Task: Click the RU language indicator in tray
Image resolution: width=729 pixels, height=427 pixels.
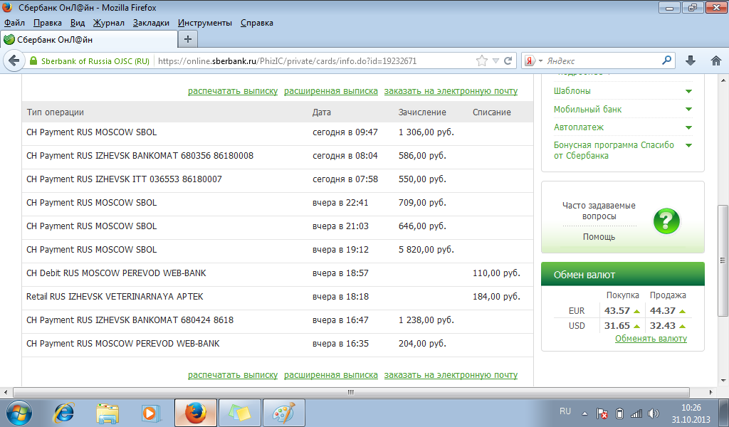Action: click(x=565, y=411)
